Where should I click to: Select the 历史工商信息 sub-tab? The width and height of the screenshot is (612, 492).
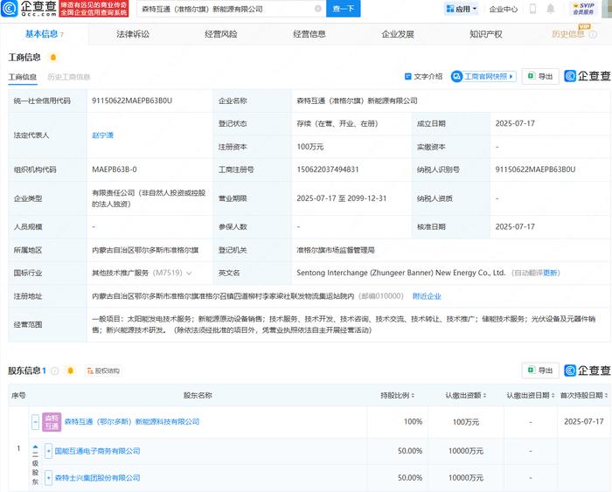pyautogui.click(x=69, y=77)
